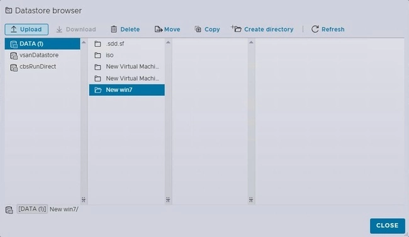Click the resize grip under the folder list
The width and height of the screenshot is (409, 237).
(168, 200)
